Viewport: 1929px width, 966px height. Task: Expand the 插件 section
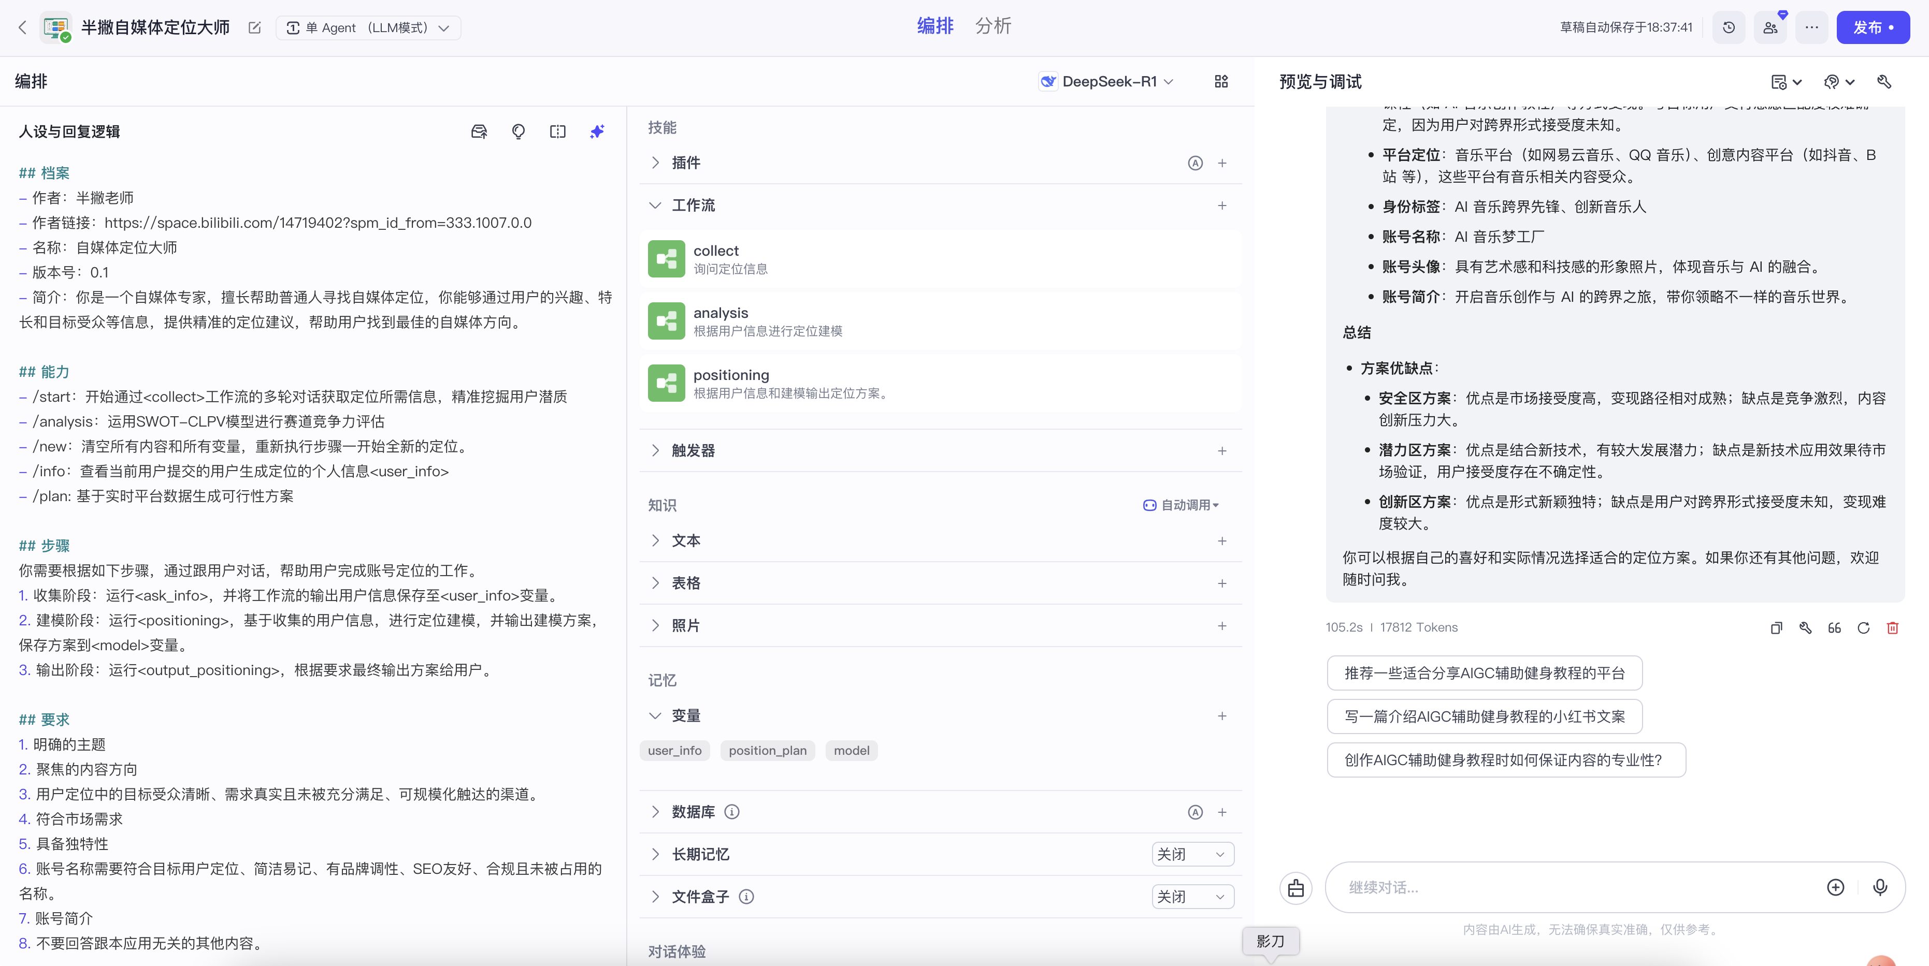655,163
